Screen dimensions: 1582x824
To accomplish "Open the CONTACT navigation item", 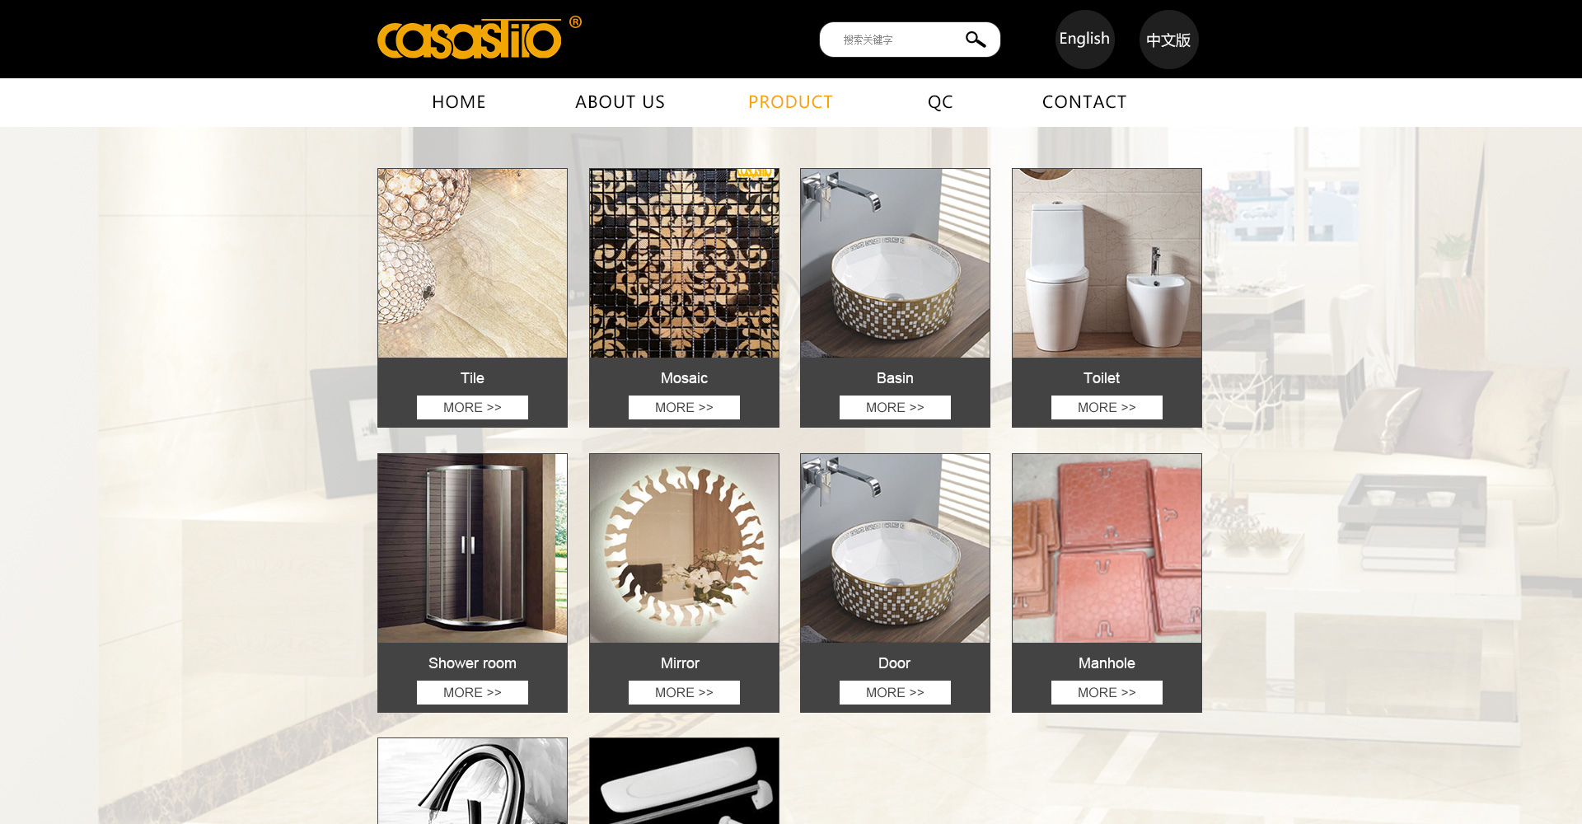I will (1084, 102).
